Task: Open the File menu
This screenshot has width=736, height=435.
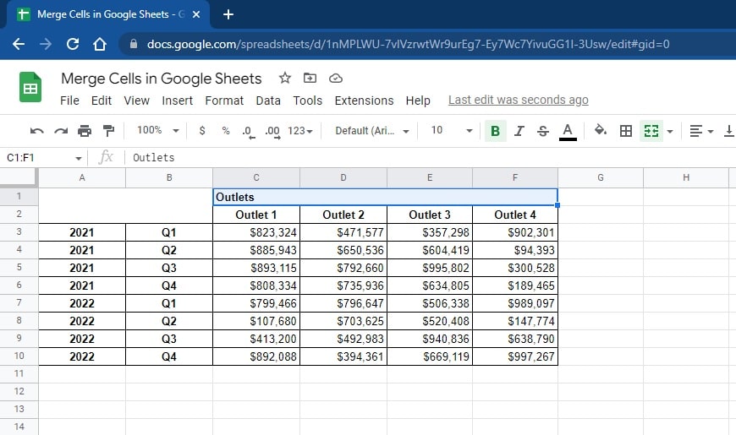Action: pyautogui.click(x=69, y=101)
